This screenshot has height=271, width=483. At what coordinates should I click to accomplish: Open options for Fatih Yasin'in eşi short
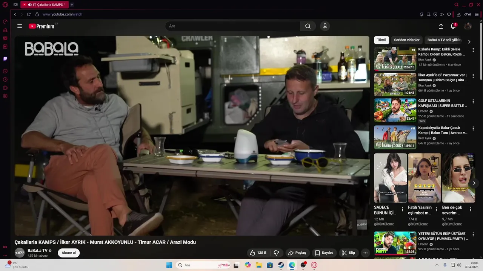pos(437,209)
